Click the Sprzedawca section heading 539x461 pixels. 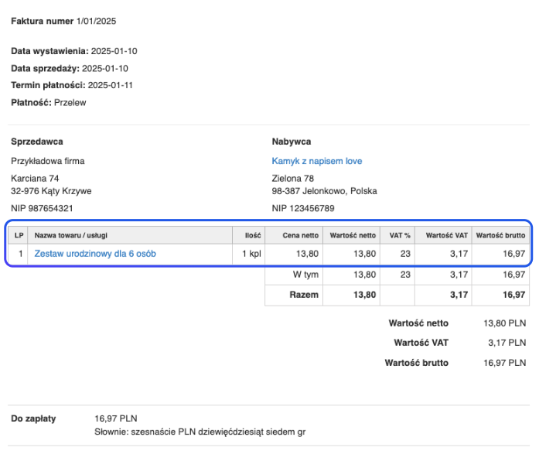37,142
